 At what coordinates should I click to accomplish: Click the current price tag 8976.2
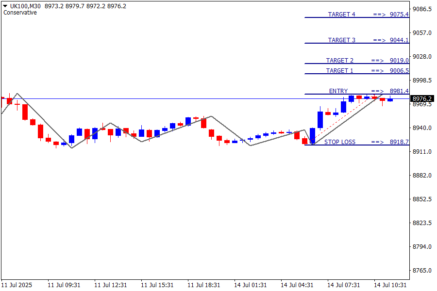(x=422, y=99)
